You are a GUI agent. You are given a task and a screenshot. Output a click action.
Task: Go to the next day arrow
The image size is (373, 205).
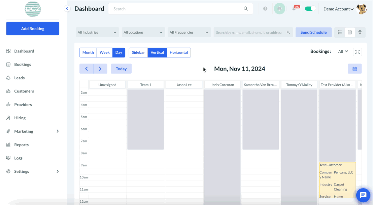tap(100, 69)
